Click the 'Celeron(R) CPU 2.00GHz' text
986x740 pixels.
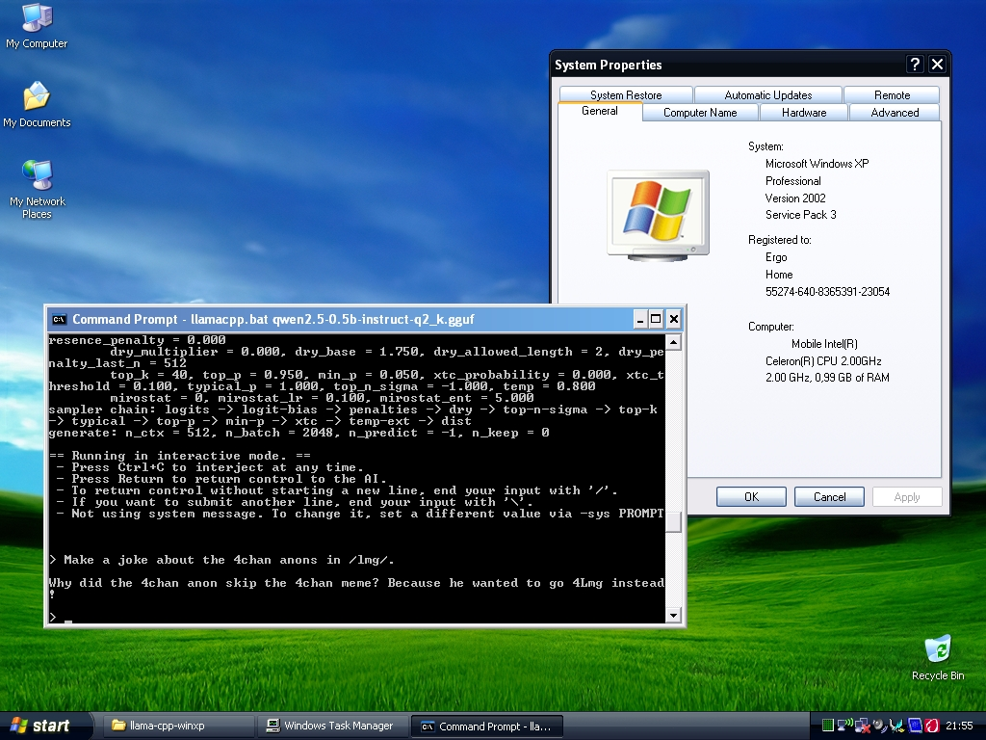click(823, 361)
